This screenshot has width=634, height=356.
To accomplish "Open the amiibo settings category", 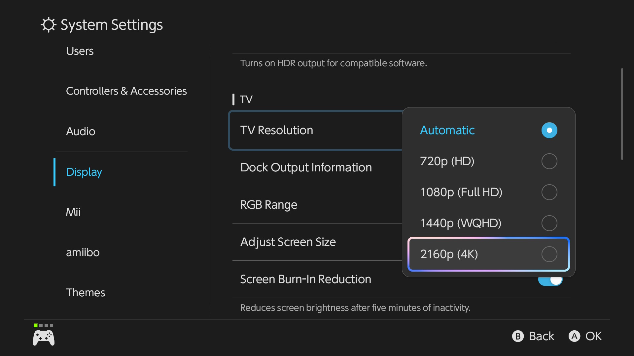I will coord(83,252).
